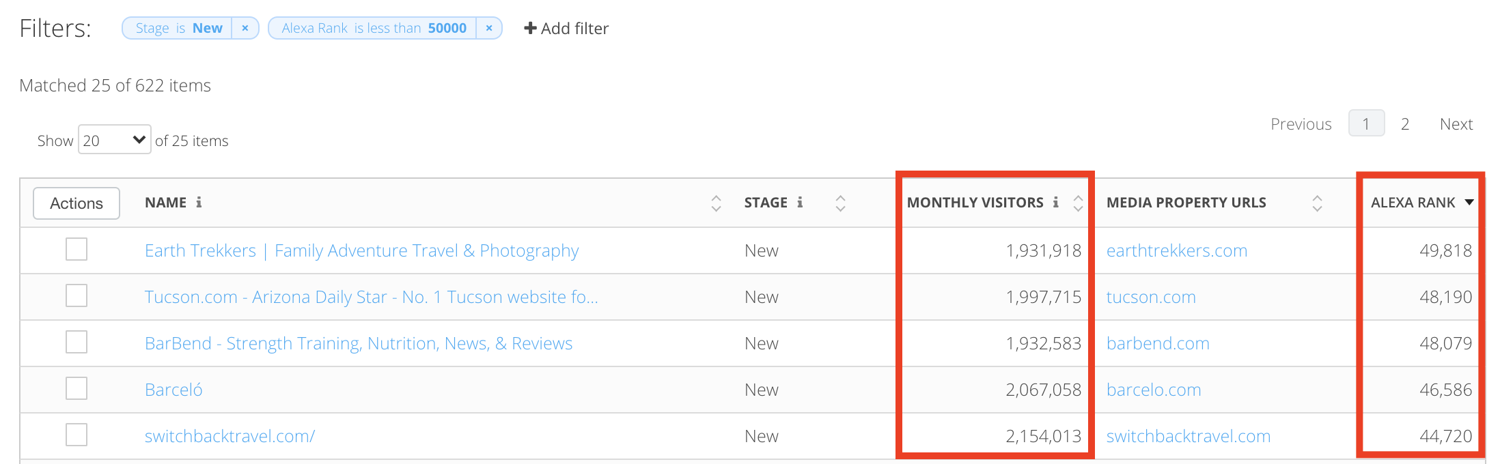Tick the Barceló row checkbox
The image size is (1500, 464).
(77, 389)
